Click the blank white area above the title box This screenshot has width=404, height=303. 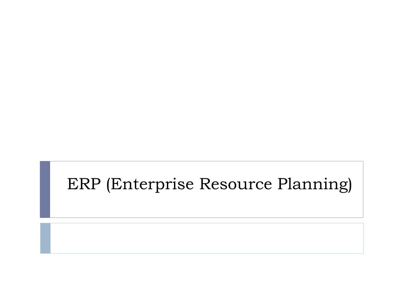pos(202,80)
